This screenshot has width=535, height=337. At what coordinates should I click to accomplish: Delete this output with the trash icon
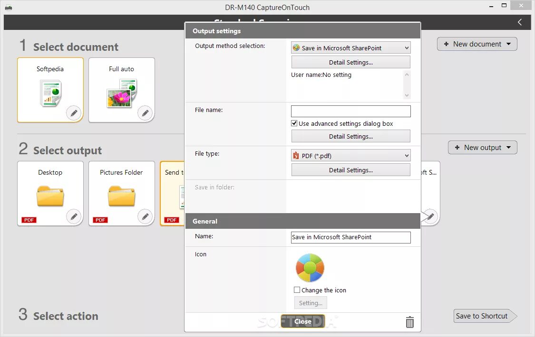410,322
